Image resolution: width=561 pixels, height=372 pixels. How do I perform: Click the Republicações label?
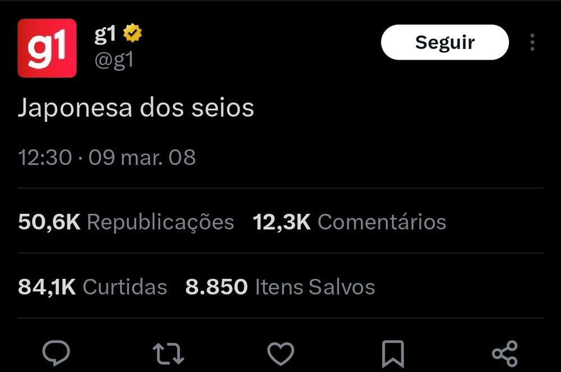click(160, 223)
